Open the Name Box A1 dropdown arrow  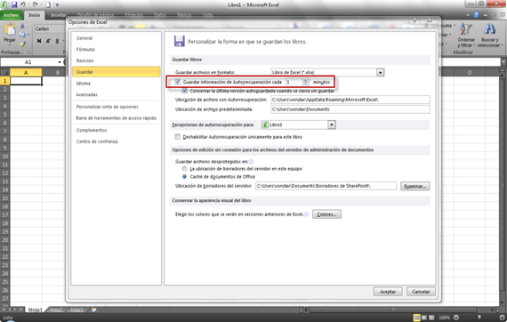[60, 62]
